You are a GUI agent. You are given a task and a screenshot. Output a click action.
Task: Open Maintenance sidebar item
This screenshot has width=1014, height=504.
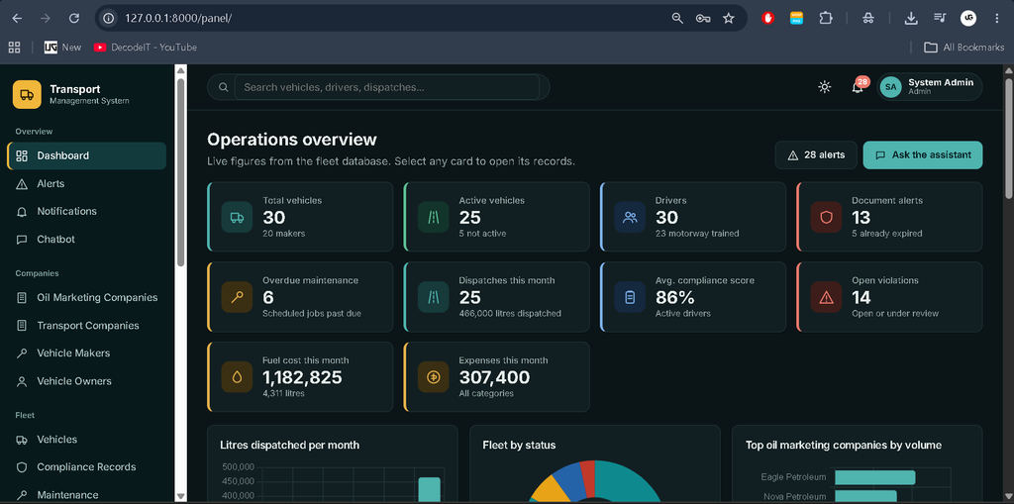pos(87,495)
